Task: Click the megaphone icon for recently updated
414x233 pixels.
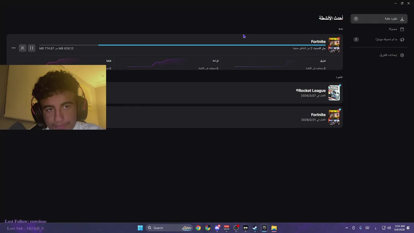Action: click(402, 39)
